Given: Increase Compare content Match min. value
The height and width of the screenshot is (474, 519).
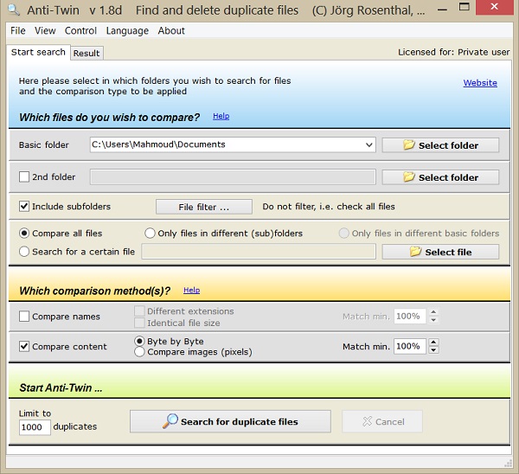Looking at the screenshot, I should click(433, 343).
